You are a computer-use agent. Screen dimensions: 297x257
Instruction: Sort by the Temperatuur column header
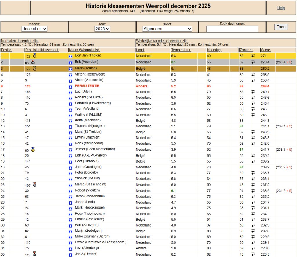pos(181,50)
